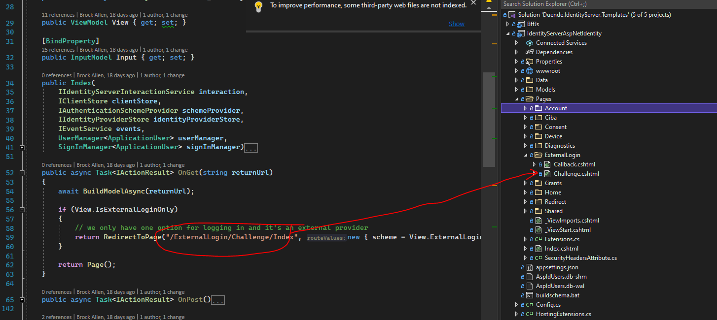Click the BuildModelAsync call on line 54
Viewport: 717px width, 320px height.
114,191
